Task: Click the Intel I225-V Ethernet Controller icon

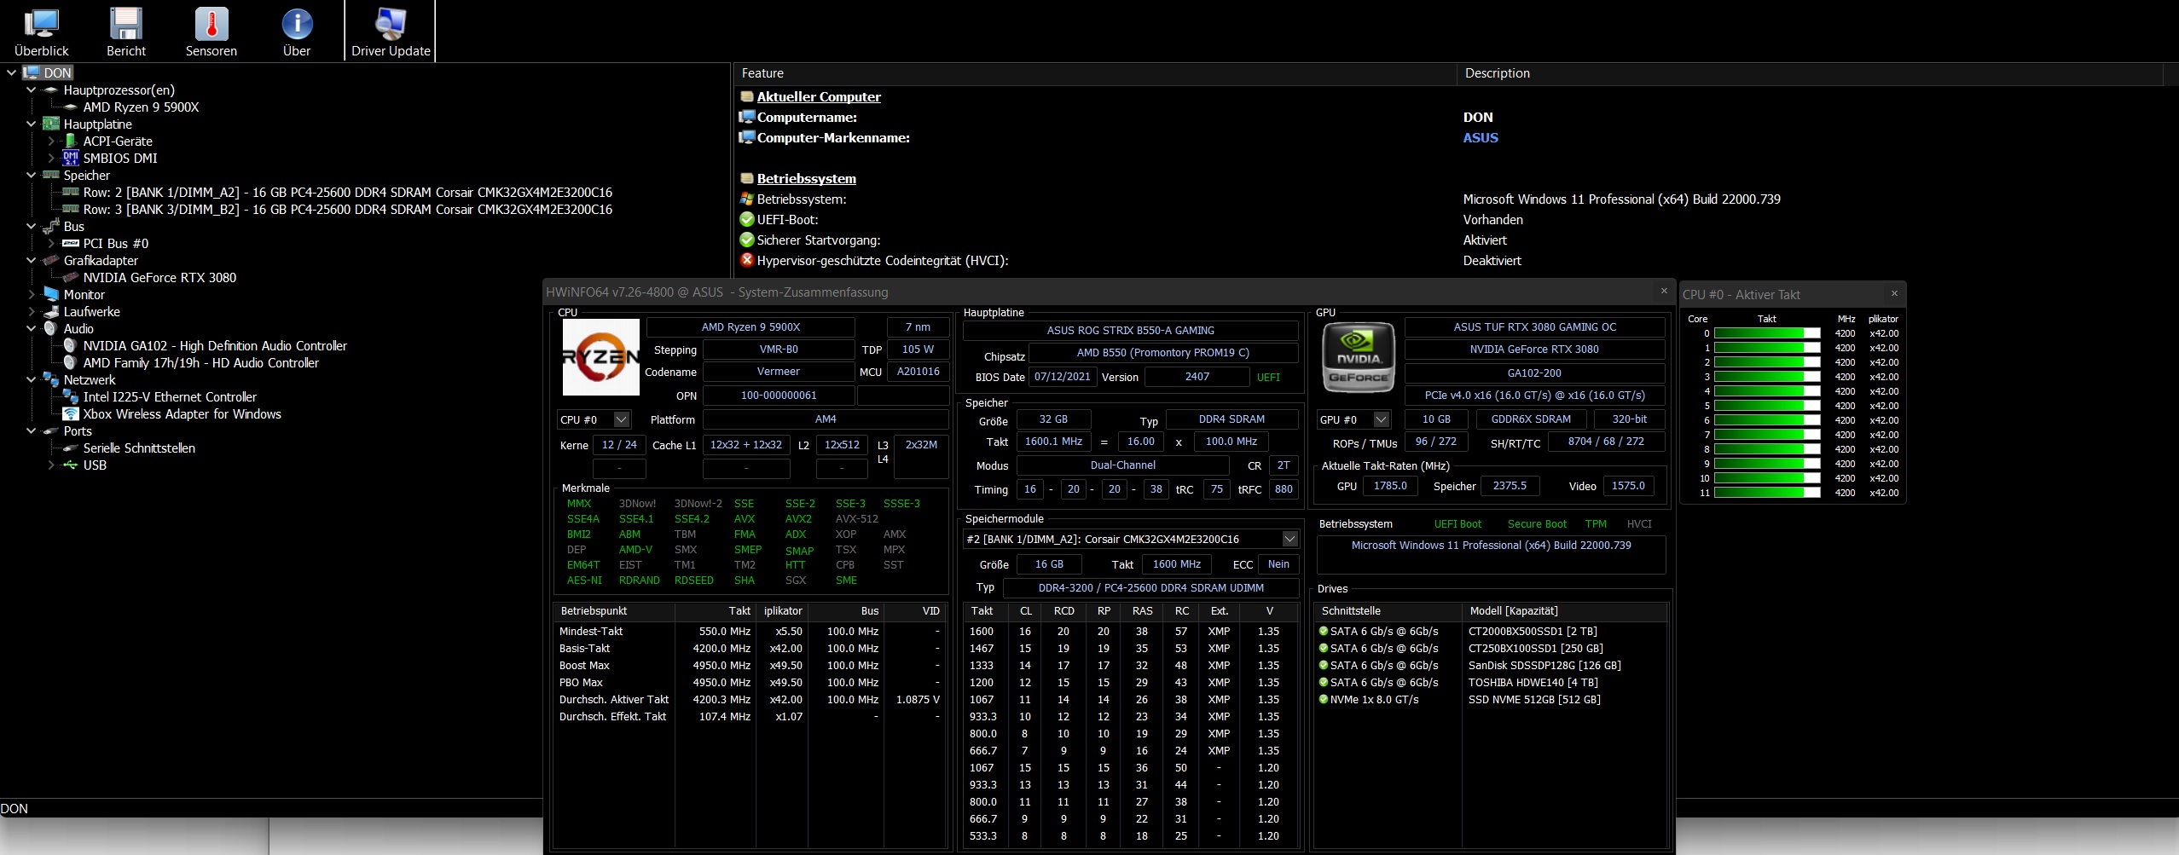Action: pos(71,396)
